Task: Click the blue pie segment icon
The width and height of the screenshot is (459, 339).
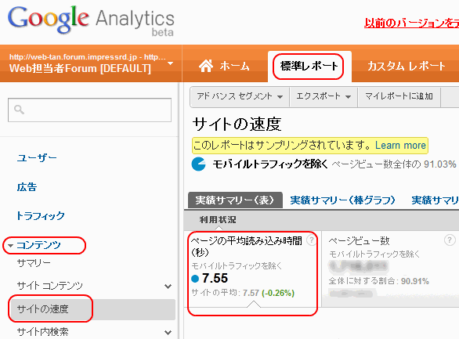Action: pyautogui.click(x=198, y=164)
